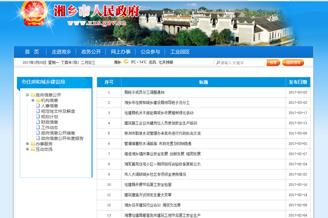Click the orange 搜索 button
Image resolution: width=328 pixels, height=218 pixels.
[x=273, y=63]
